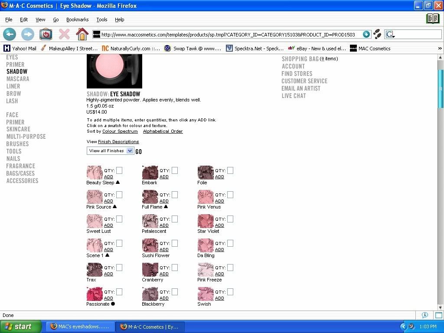The width and height of the screenshot is (444, 333).
Task: Open the MakeupAlley bookmark
Action: tap(69, 49)
